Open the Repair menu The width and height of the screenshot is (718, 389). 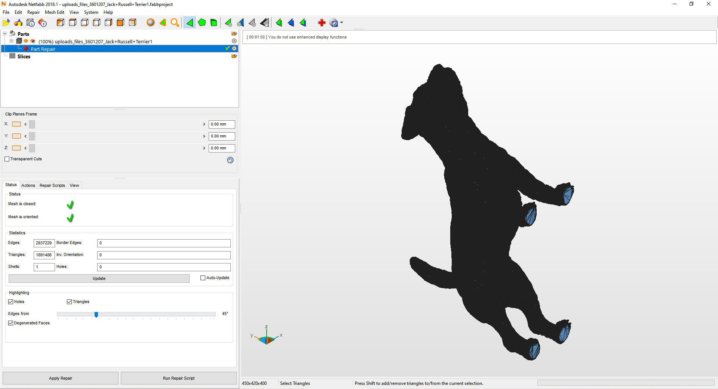click(x=34, y=12)
